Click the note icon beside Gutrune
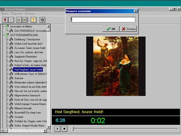This screenshot has width=181, height=136. [x=11, y=78]
